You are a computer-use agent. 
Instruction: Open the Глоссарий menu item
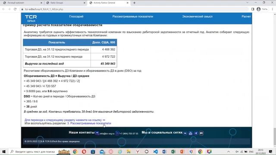(76, 16)
